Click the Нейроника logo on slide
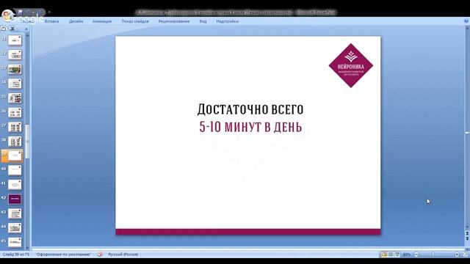 [351, 65]
